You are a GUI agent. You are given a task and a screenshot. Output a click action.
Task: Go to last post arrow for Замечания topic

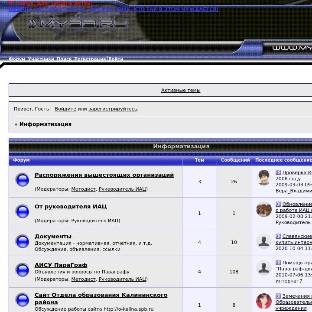click(278, 296)
